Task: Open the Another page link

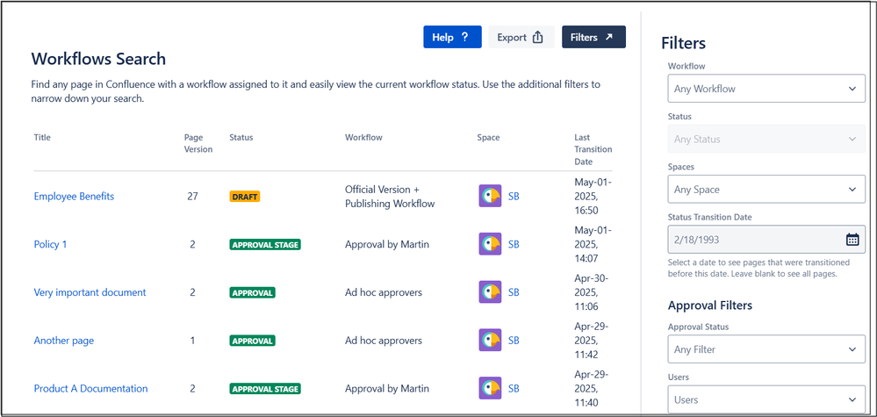Action: point(64,341)
